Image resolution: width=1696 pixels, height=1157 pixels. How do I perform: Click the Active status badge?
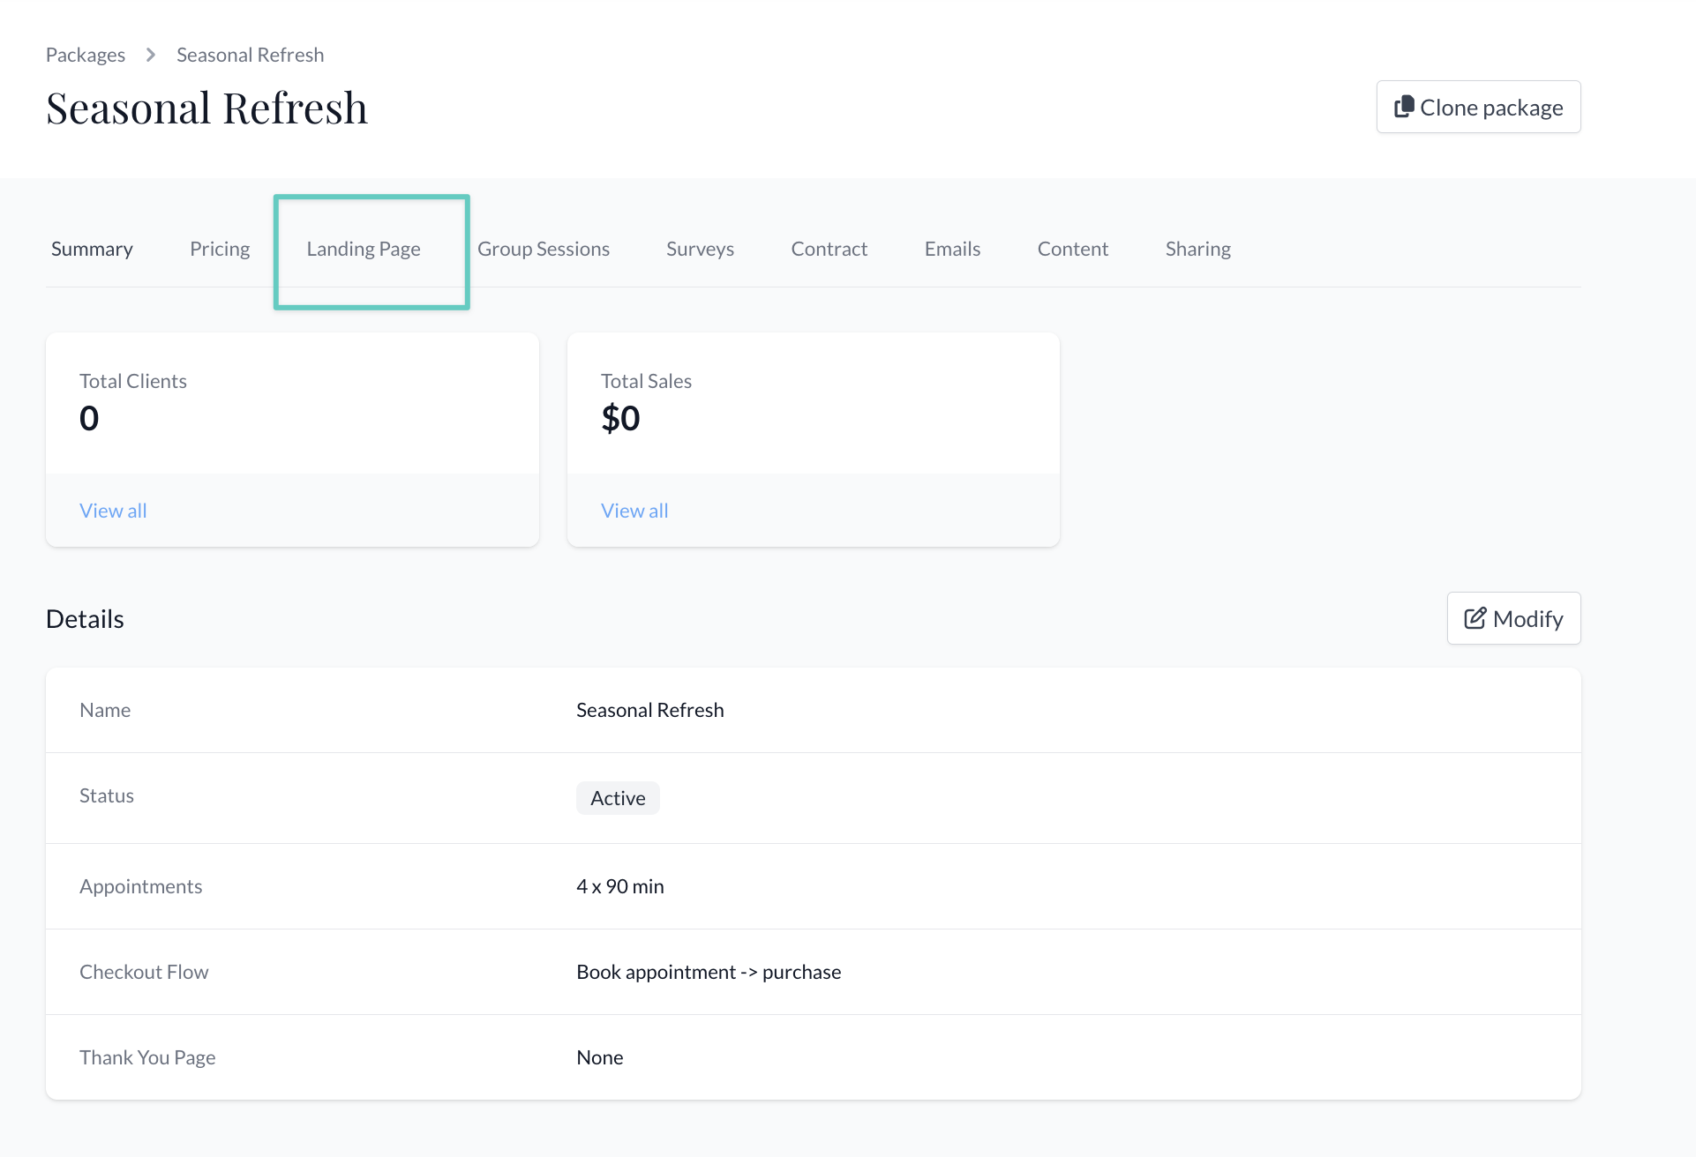click(617, 797)
